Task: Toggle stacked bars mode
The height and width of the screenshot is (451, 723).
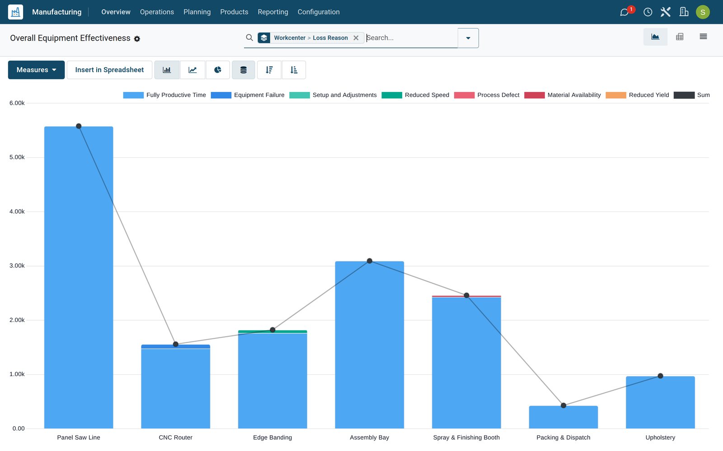Action: (x=244, y=70)
